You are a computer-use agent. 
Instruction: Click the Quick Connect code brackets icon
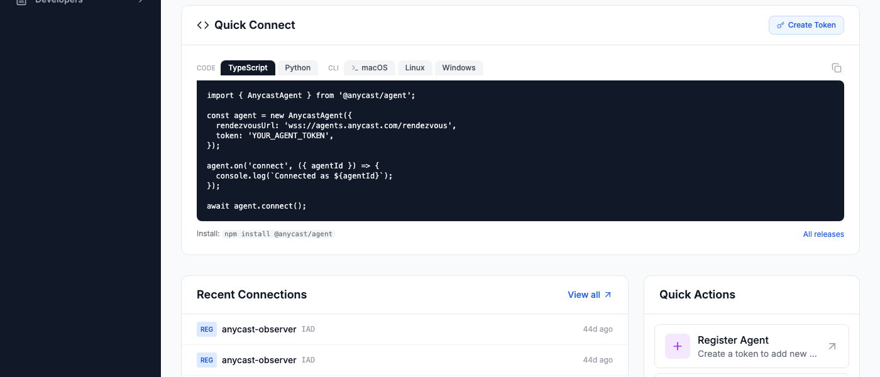(203, 25)
